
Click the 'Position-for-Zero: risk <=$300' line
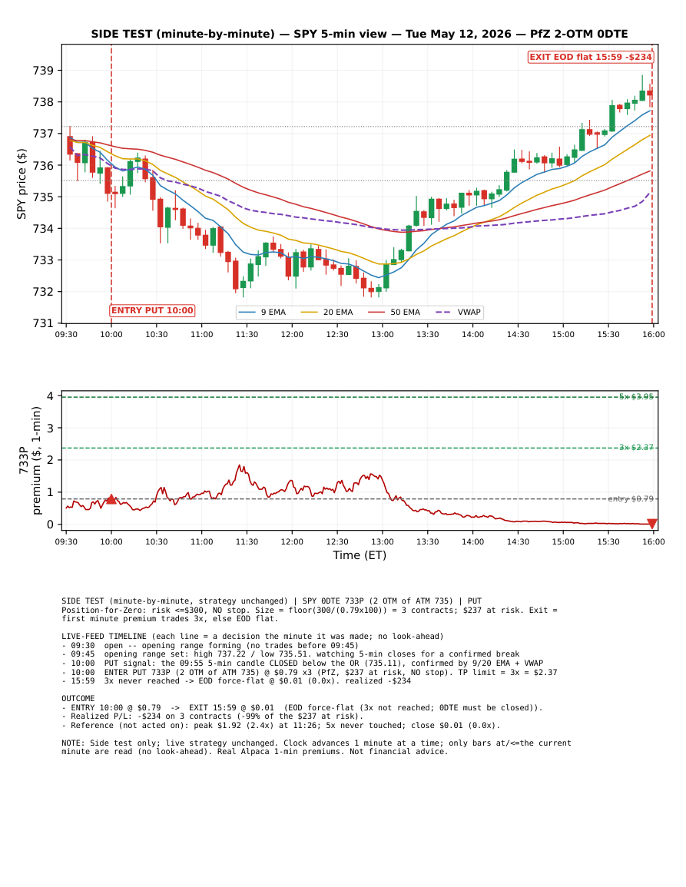(310, 611)
